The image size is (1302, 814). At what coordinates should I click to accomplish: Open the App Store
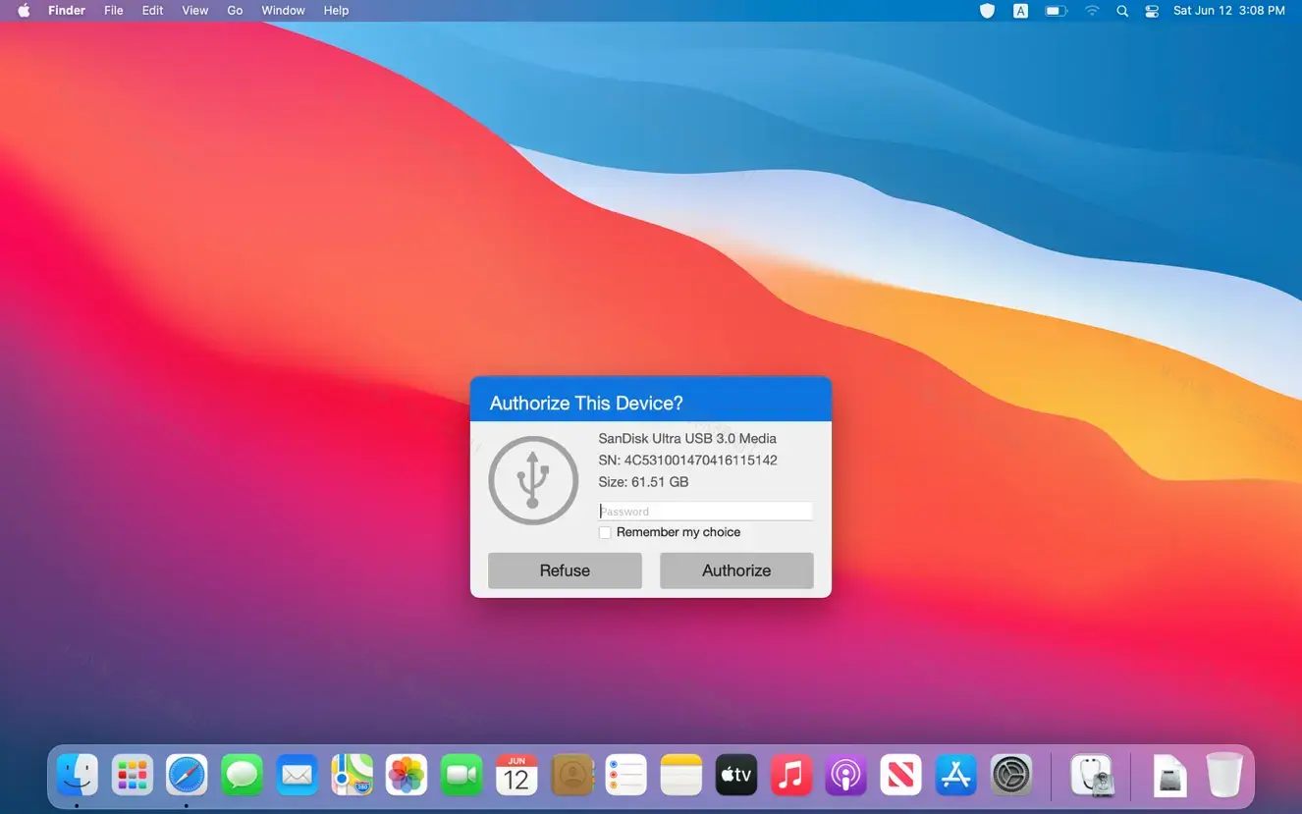pos(956,775)
